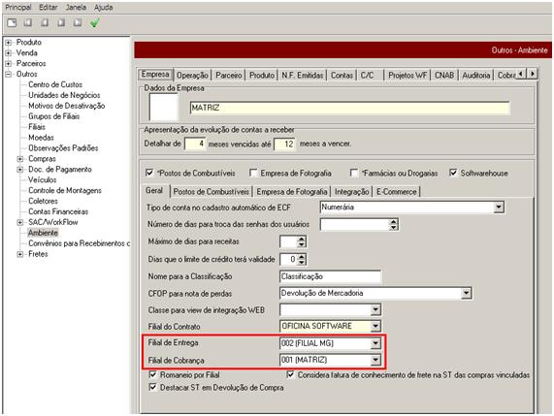Expand the Venda tree node
Screen dimensions: 554x416
pos(8,53)
